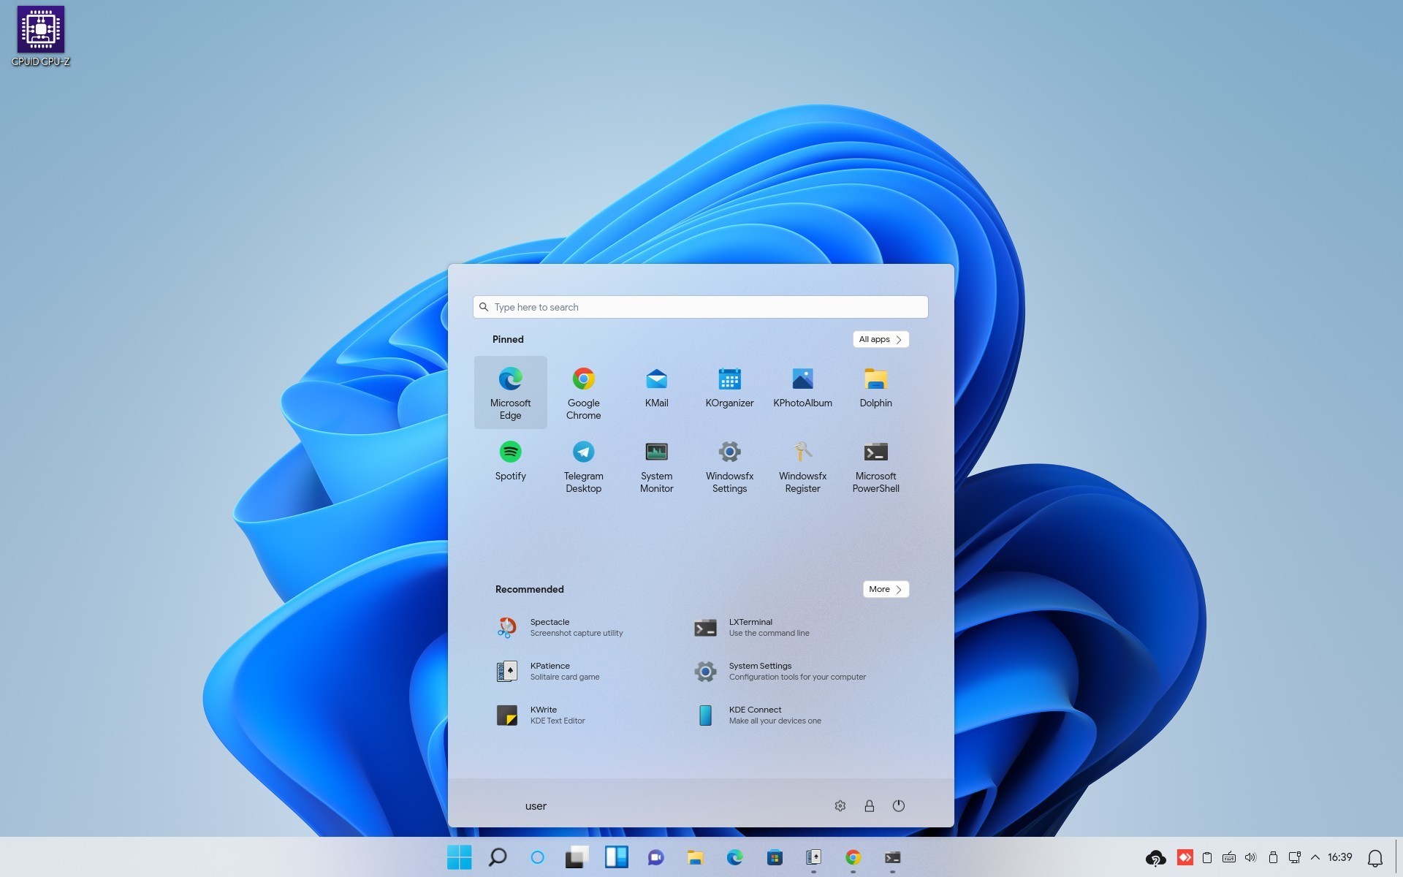Click the Start button on taskbar
This screenshot has height=877, width=1403.
459,857
